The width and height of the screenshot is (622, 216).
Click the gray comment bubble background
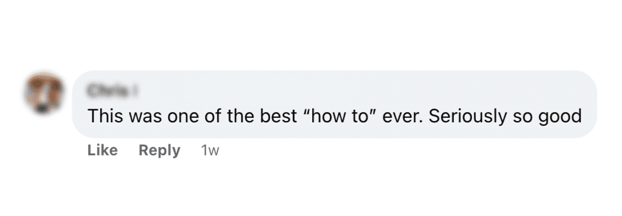[x=334, y=104]
